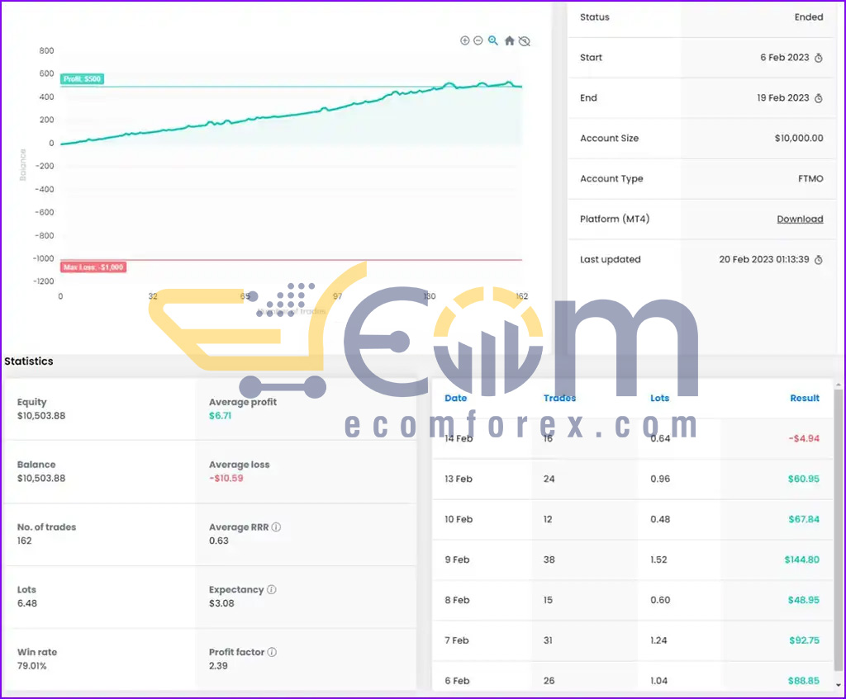Select the 6 Feb row date

click(x=457, y=681)
